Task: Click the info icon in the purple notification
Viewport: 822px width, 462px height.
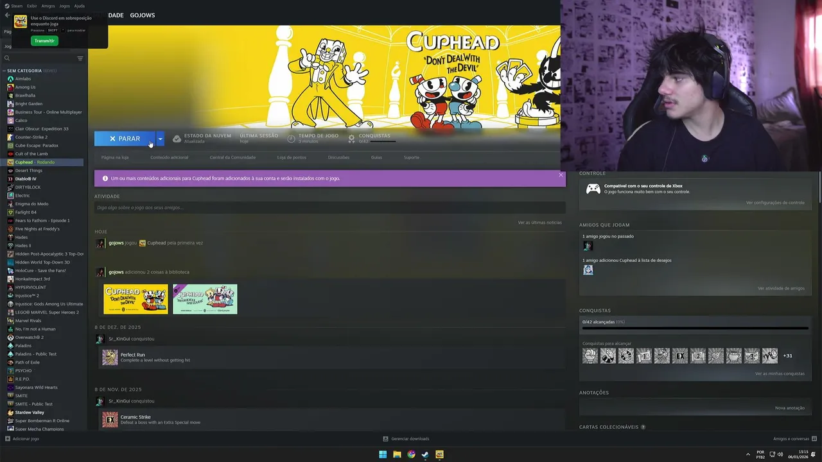Action: coord(105,178)
